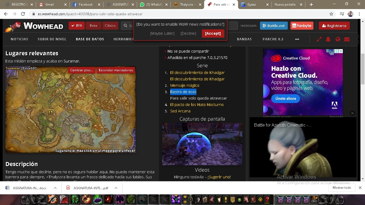This screenshot has height=205, width=365.
Task: Click the quest markers on the Suramar map
Action: coord(51,113)
